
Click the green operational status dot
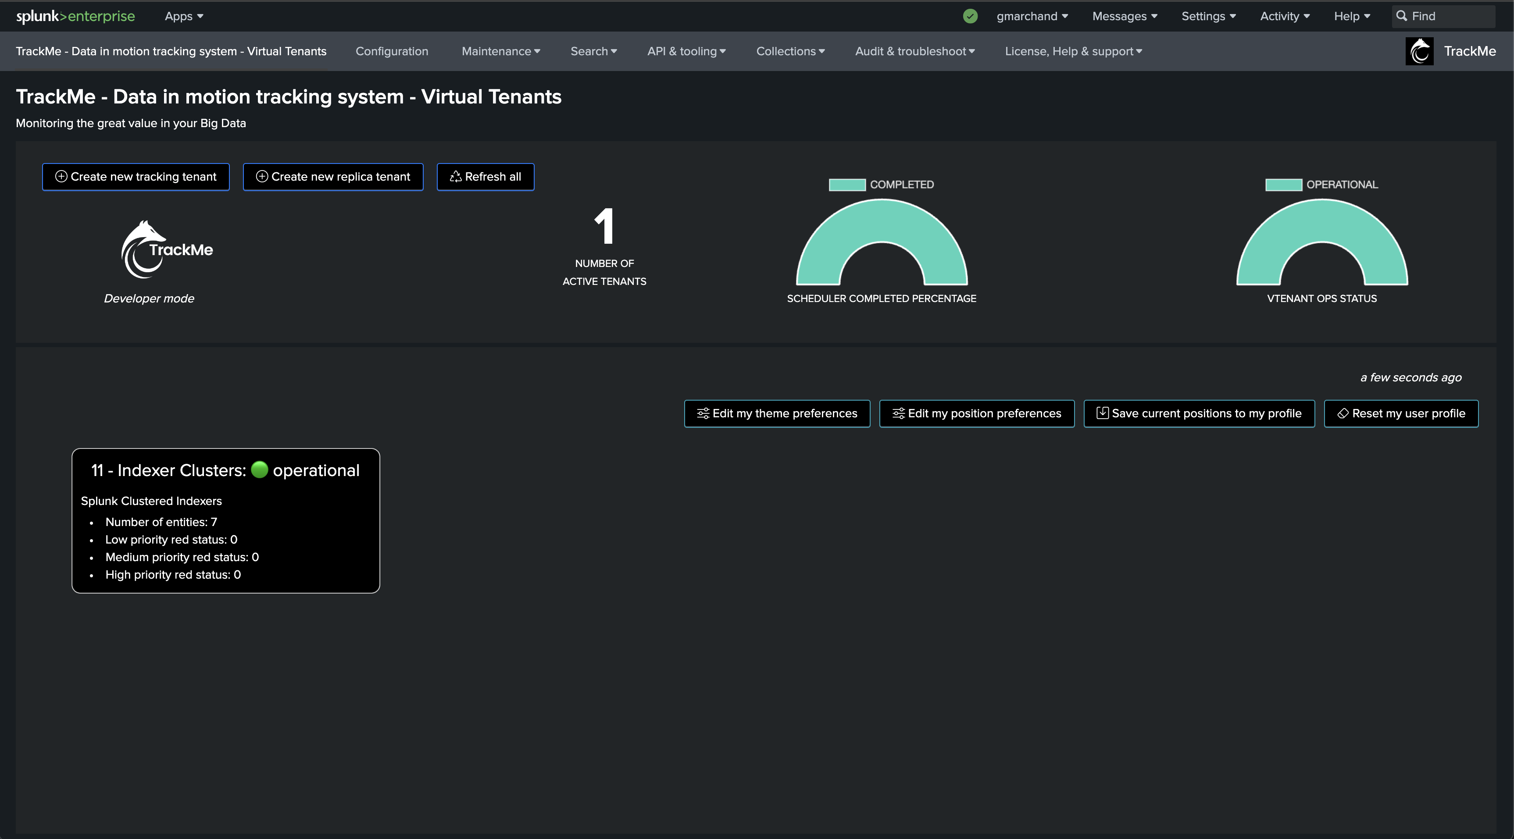pos(260,469)
